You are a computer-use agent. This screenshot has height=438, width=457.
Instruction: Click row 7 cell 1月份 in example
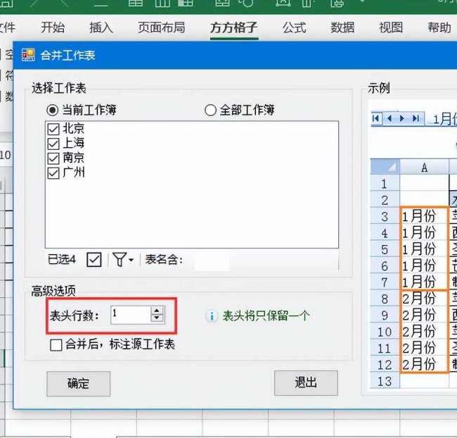coord(424,282)
